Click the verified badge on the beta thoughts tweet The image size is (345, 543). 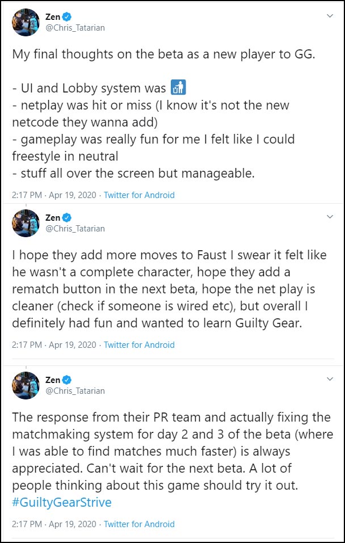(x=67, y=17)
